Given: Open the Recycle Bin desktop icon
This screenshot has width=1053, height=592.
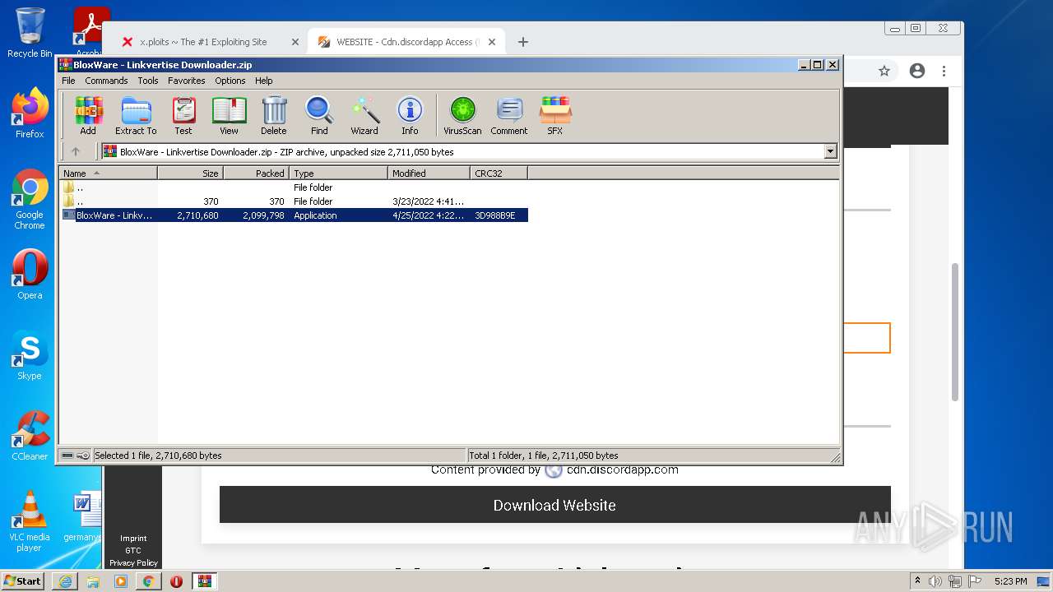Looking at the screenshot, I should point(30,33).
